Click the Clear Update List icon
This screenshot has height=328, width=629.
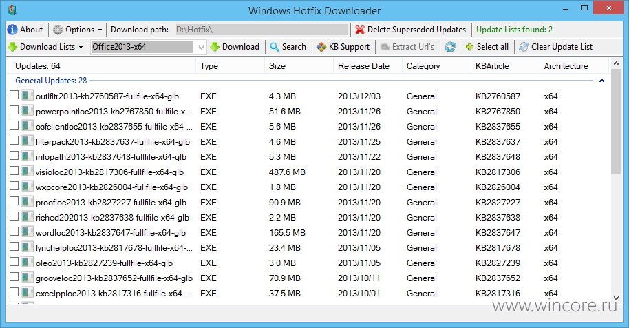point(524,47)
